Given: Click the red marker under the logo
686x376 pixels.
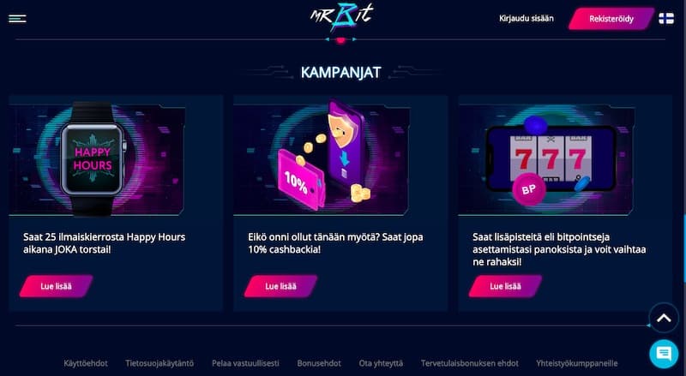Looking at the screenshot, I should coord(340,40).
